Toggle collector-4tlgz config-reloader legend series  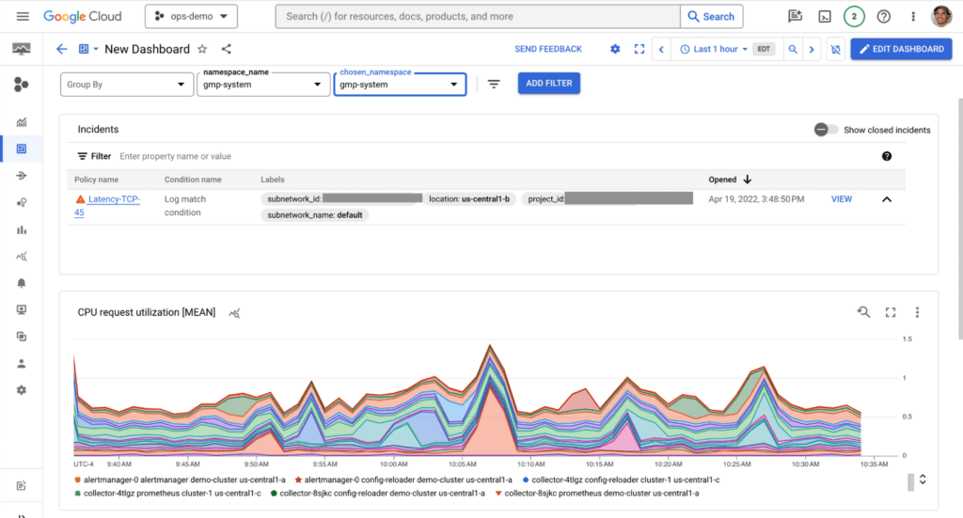click(621, 479)
